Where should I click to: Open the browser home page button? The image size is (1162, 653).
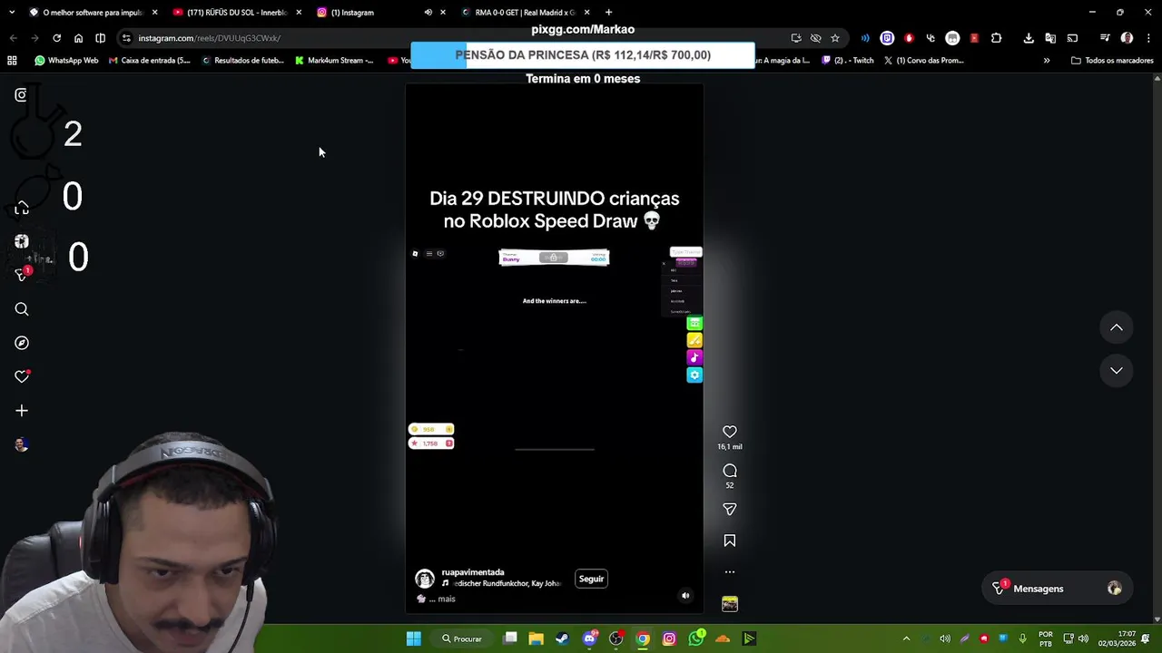point(78,38)
